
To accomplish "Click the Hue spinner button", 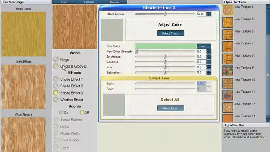I will (209, 67).
